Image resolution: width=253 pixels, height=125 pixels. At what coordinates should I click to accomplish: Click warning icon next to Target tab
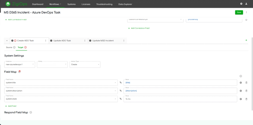click(x=26, y=47)
